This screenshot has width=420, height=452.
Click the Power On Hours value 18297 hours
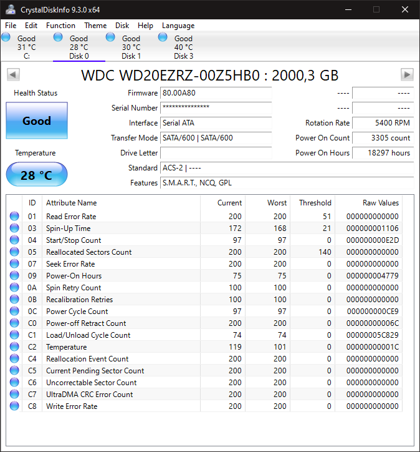click(383, 153)
